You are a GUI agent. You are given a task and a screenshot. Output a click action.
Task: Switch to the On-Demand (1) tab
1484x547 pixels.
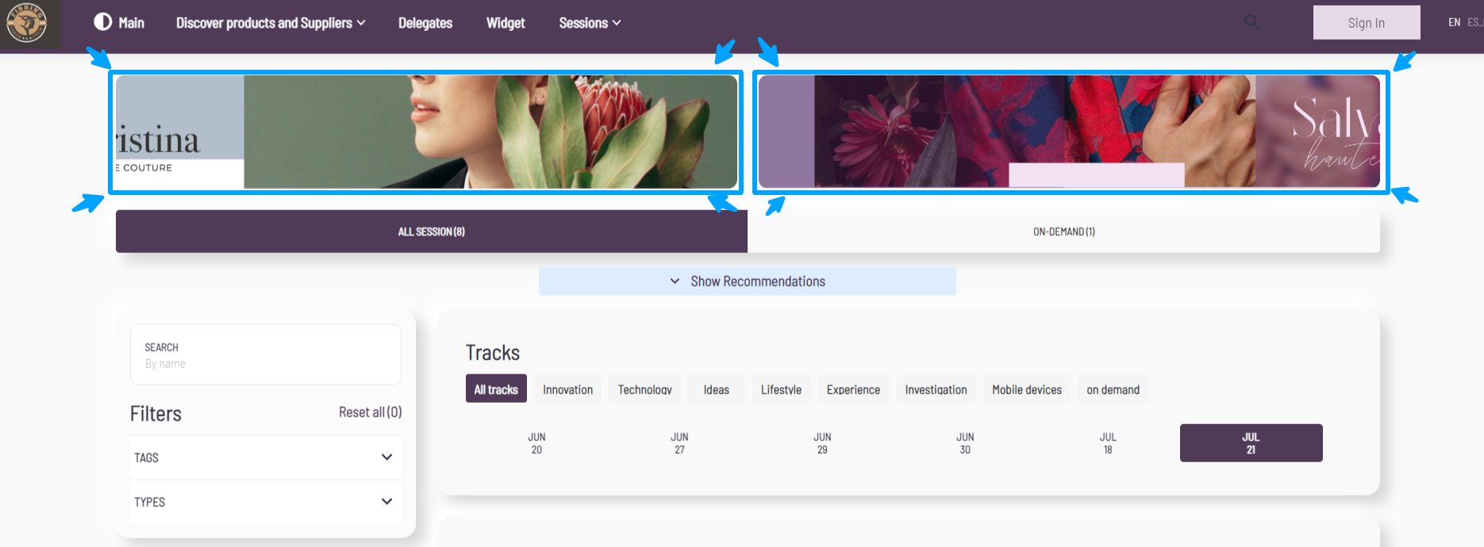[x=1063, y=231]
